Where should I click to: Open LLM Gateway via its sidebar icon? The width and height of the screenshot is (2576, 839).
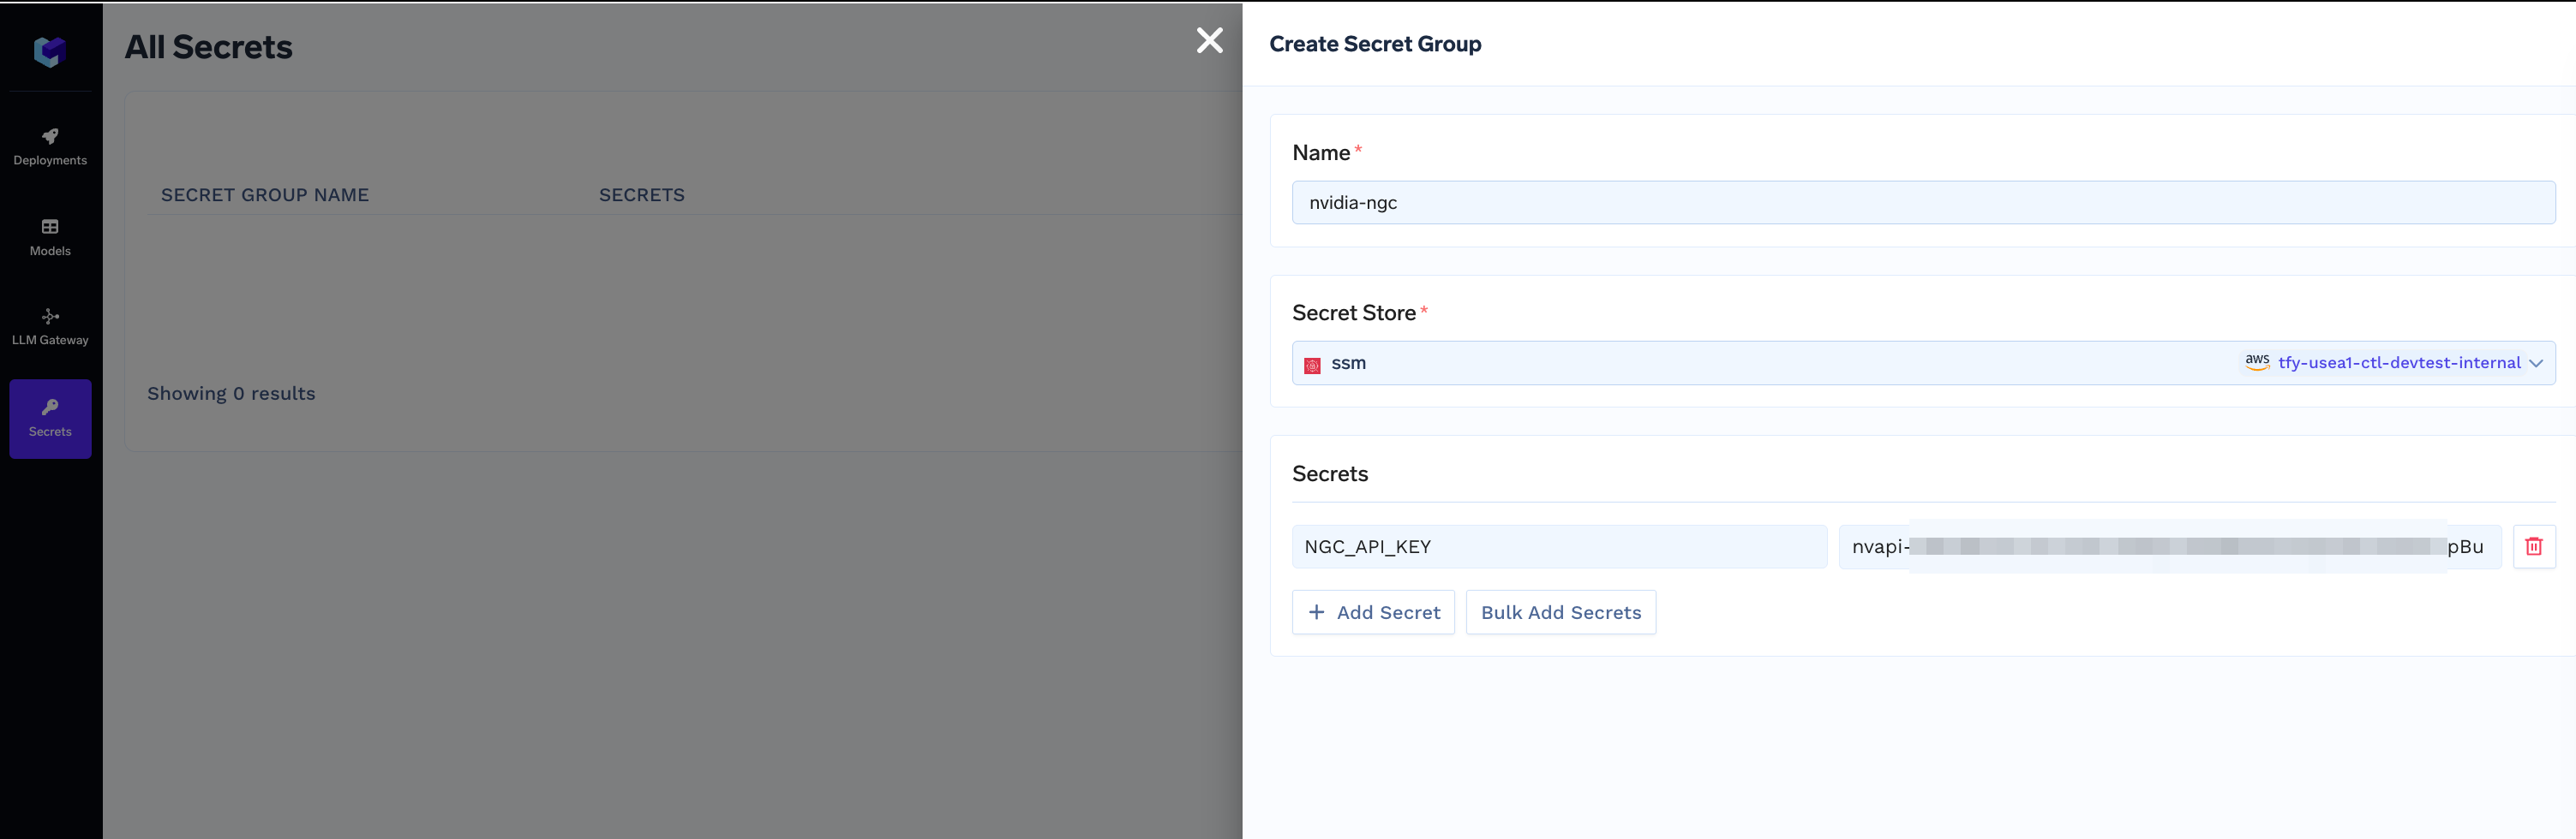click(50, 317)
